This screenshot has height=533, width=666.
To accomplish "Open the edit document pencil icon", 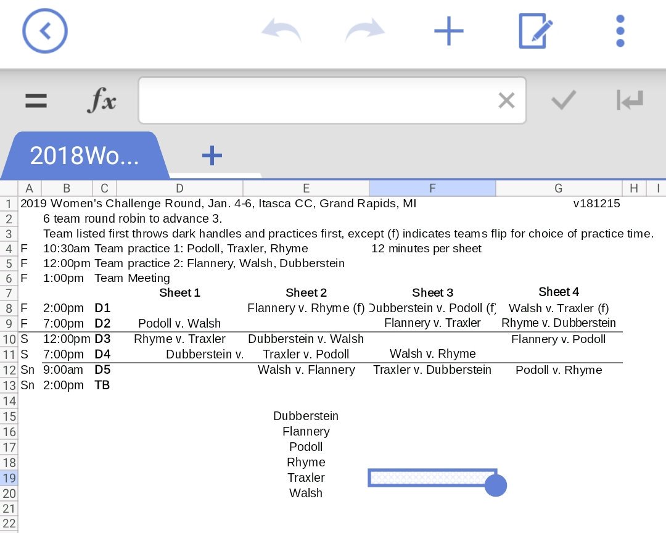I will click(x=535, y=31).
